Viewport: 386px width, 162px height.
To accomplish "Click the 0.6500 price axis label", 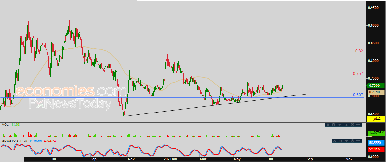I will coord(373,114).
